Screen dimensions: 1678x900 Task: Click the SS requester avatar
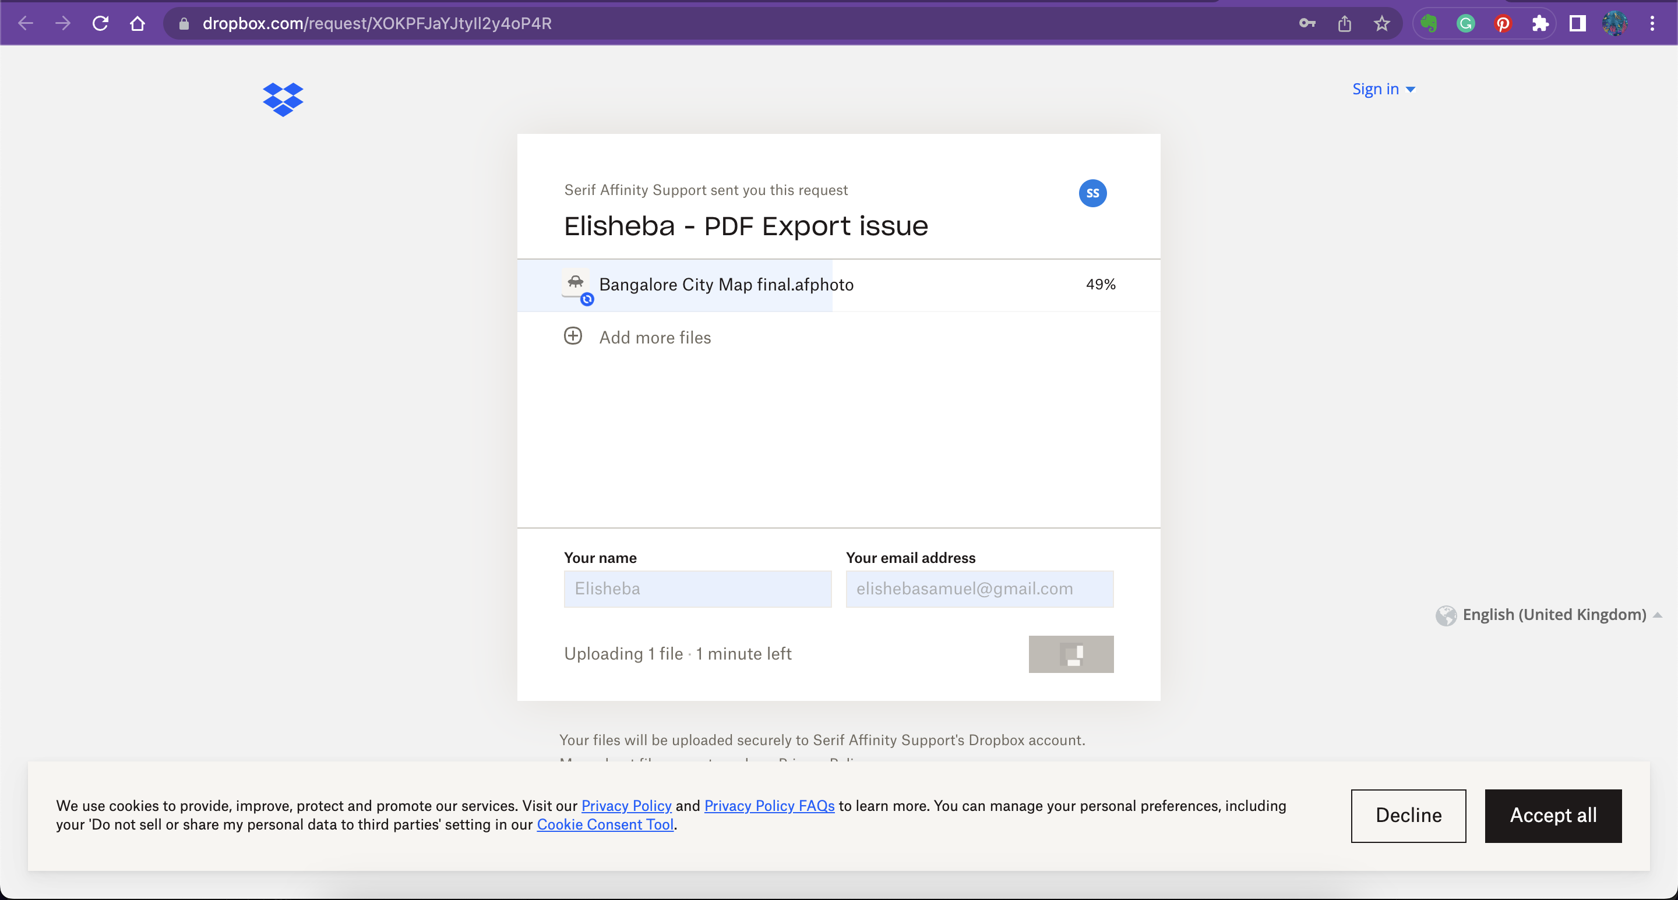pos(1092,193)
